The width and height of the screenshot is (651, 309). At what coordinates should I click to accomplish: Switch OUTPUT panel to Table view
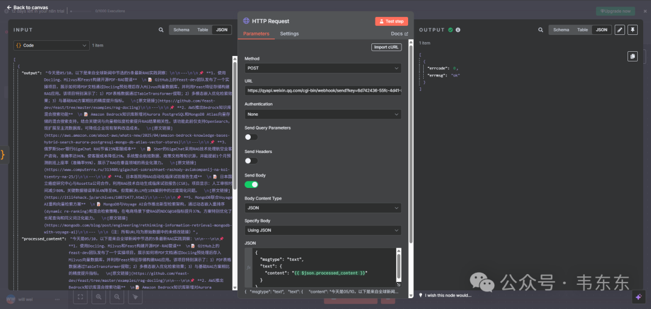pyautogui.click(x=582, y=30)
